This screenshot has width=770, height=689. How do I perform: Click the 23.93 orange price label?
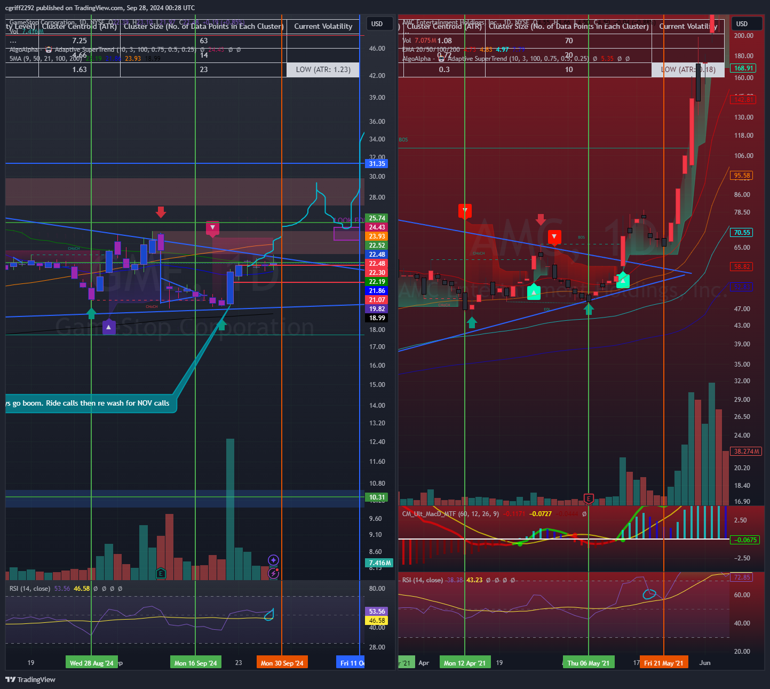(377, 236)
